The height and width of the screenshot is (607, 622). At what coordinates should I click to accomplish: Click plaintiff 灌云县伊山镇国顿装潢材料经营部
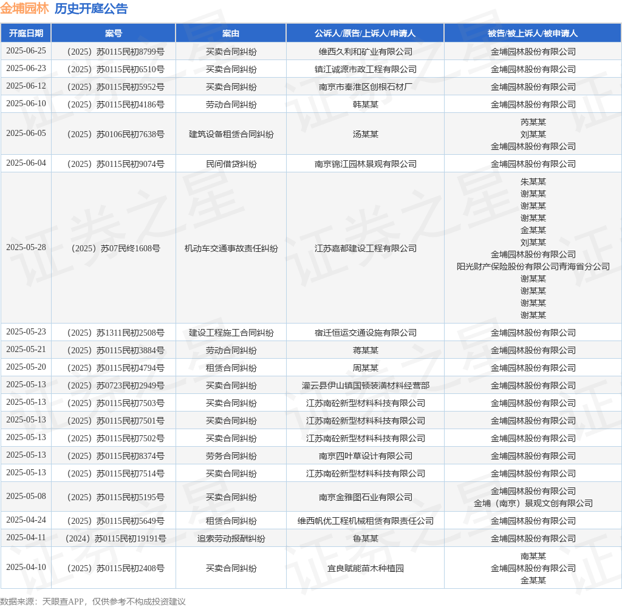click(365, 386)
